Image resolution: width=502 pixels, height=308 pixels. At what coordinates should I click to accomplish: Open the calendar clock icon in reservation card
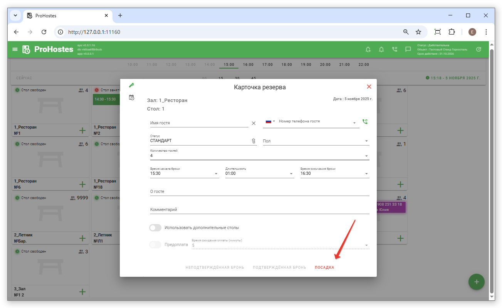(x=131, y=97)
